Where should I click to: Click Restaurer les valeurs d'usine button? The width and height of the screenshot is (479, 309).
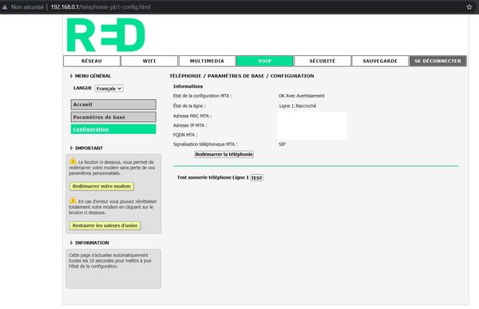click(105, 225)
